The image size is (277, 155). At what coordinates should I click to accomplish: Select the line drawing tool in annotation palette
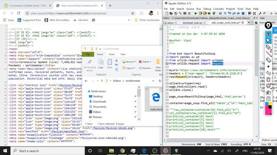click(x=268, y=54)
